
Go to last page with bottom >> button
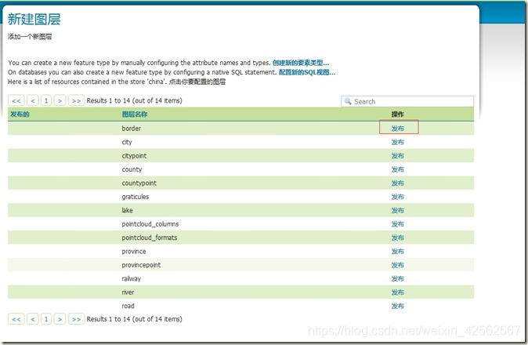(76, 318)
